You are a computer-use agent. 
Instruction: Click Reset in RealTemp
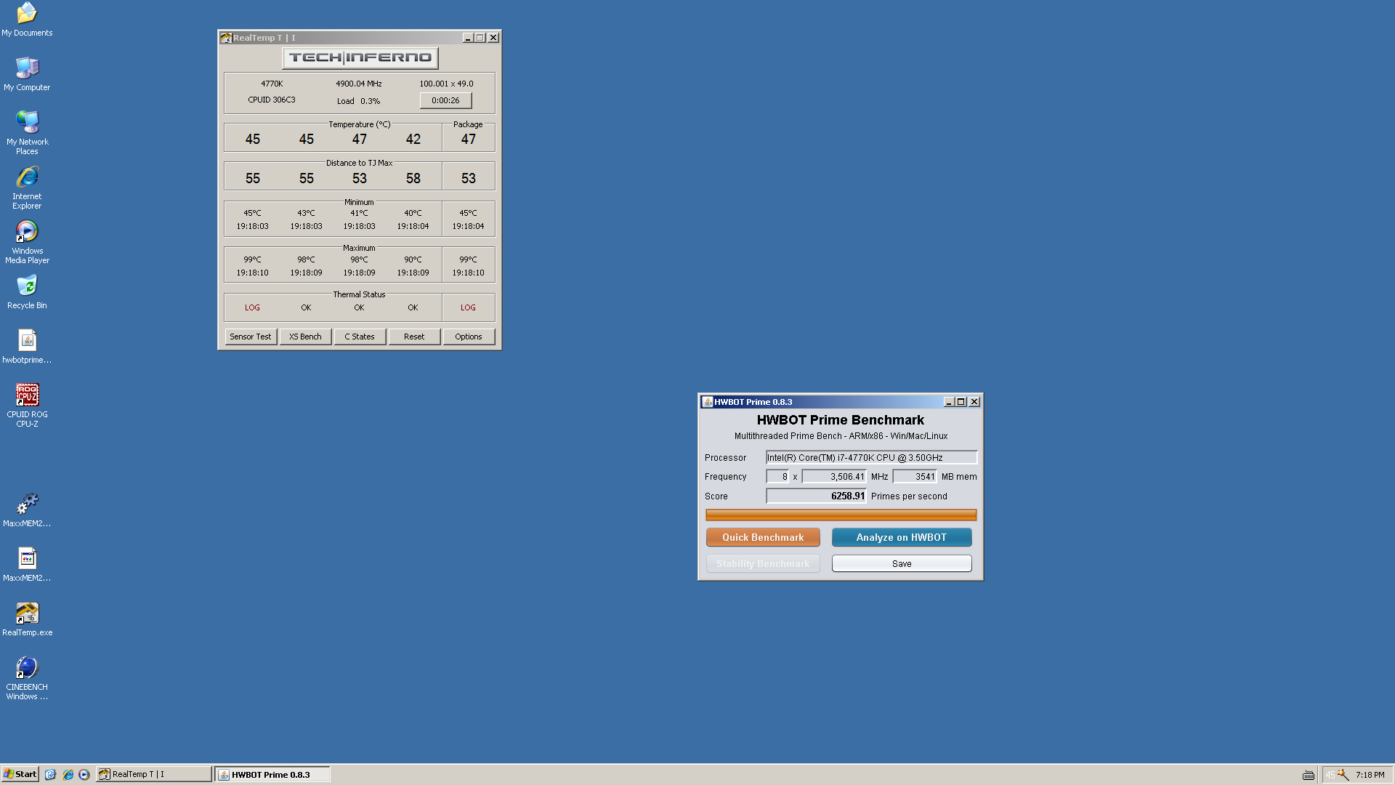coord(414,337)
